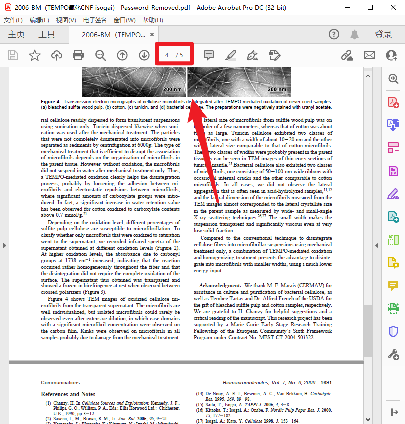Open the 电子签名 menu
Viewport: 405px width, 424px height.
95,20
